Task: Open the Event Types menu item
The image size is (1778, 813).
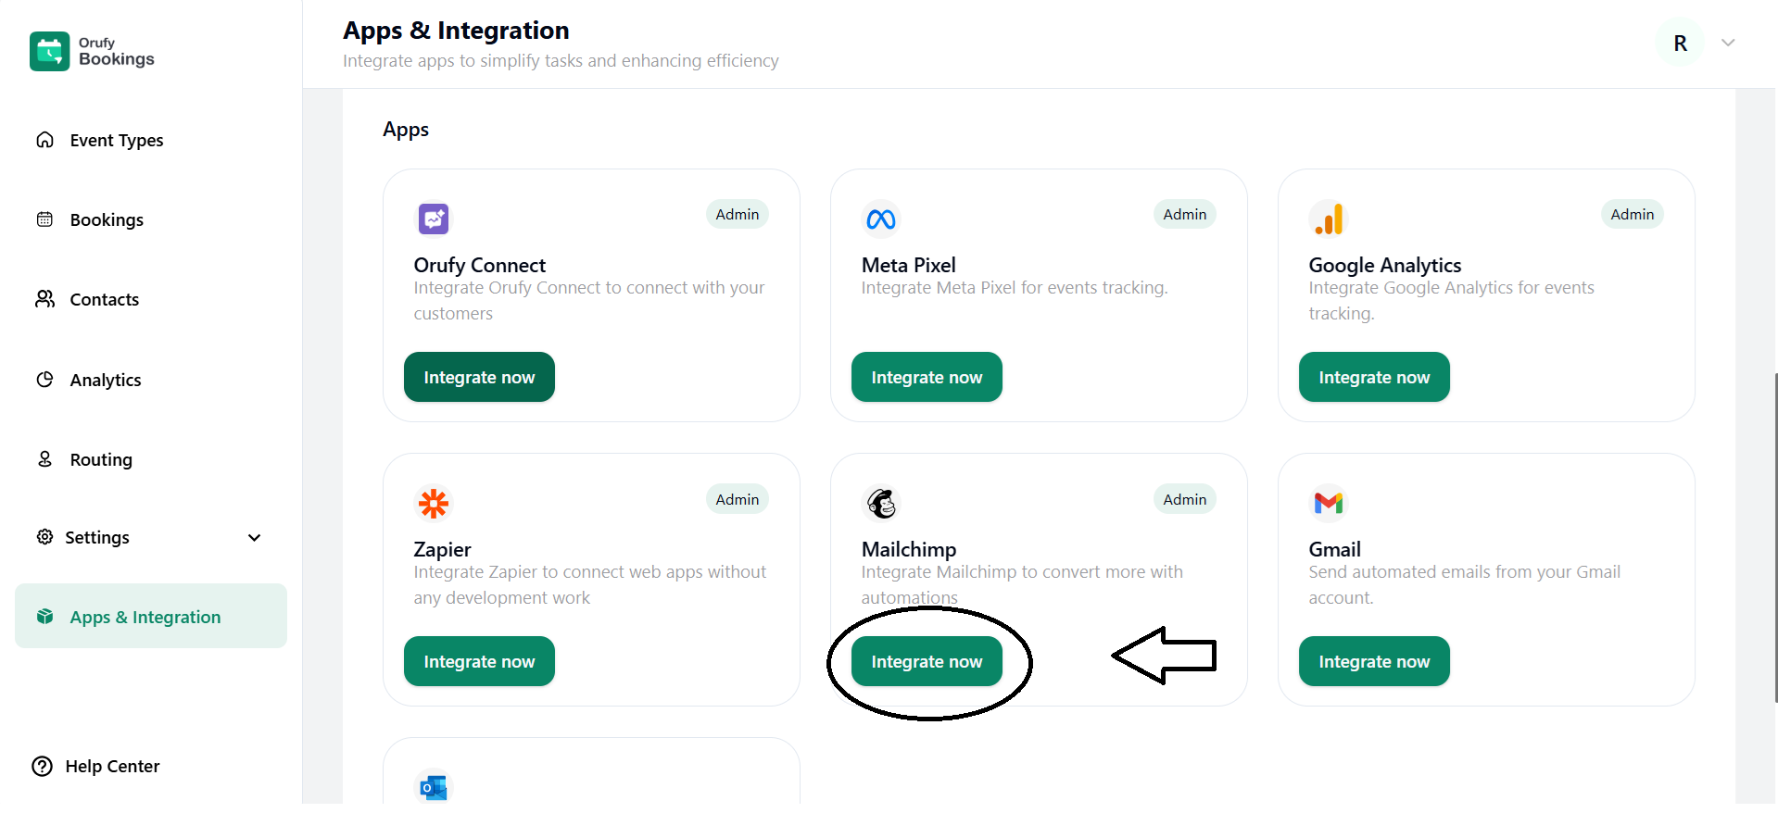Action: [x=116, y=141]
